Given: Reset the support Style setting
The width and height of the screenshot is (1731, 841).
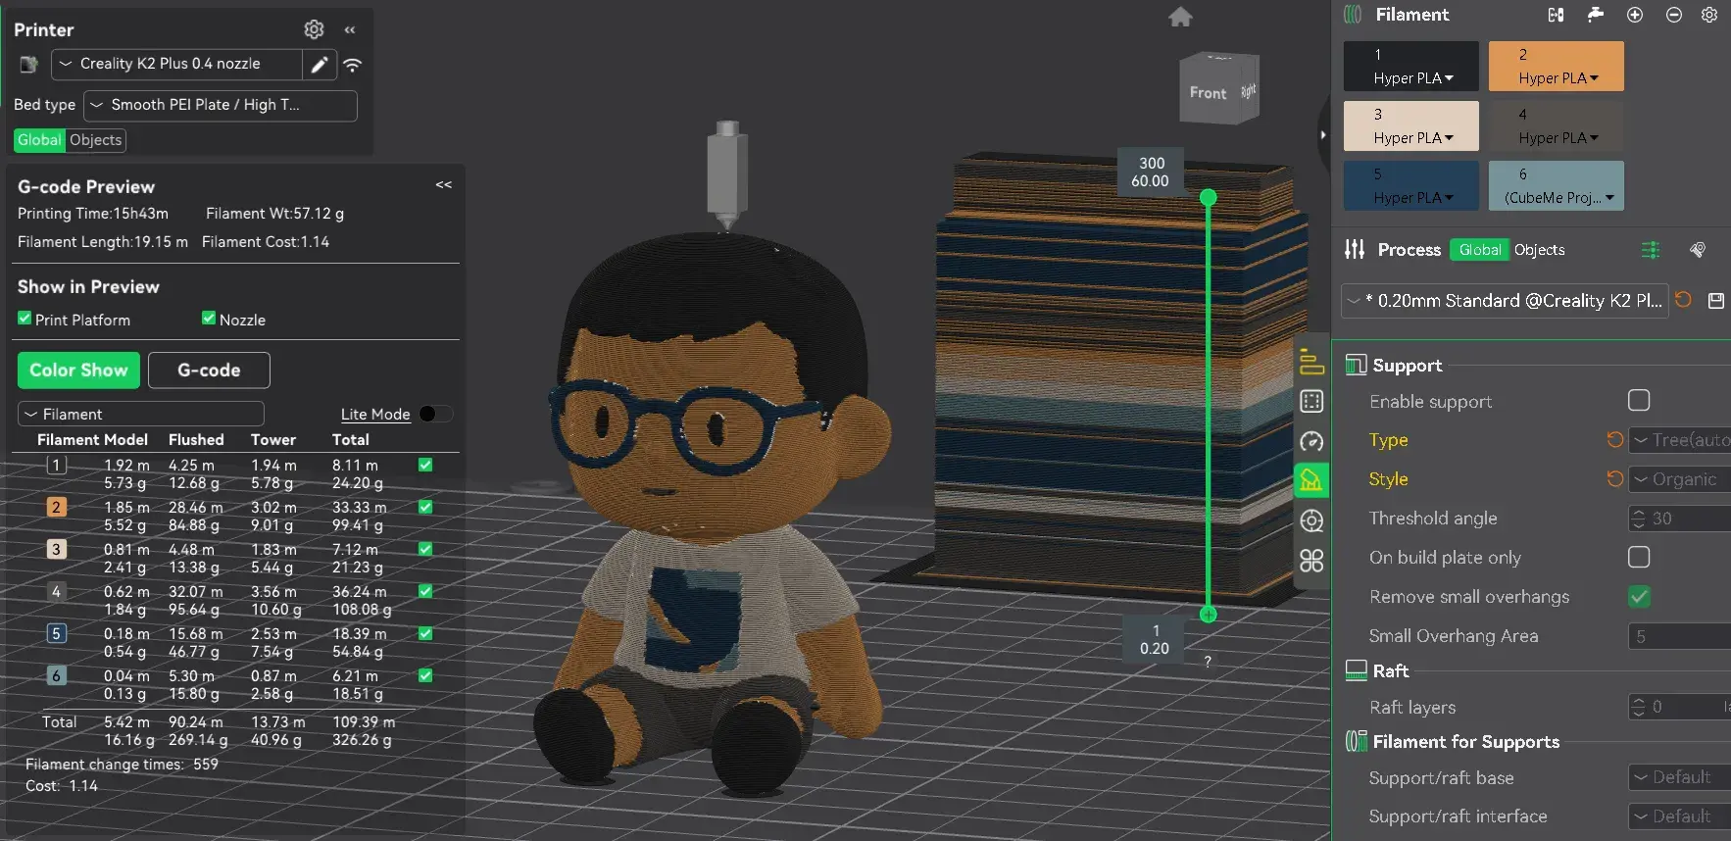Looking at the screenshot, I should [x=1614, y=479].
